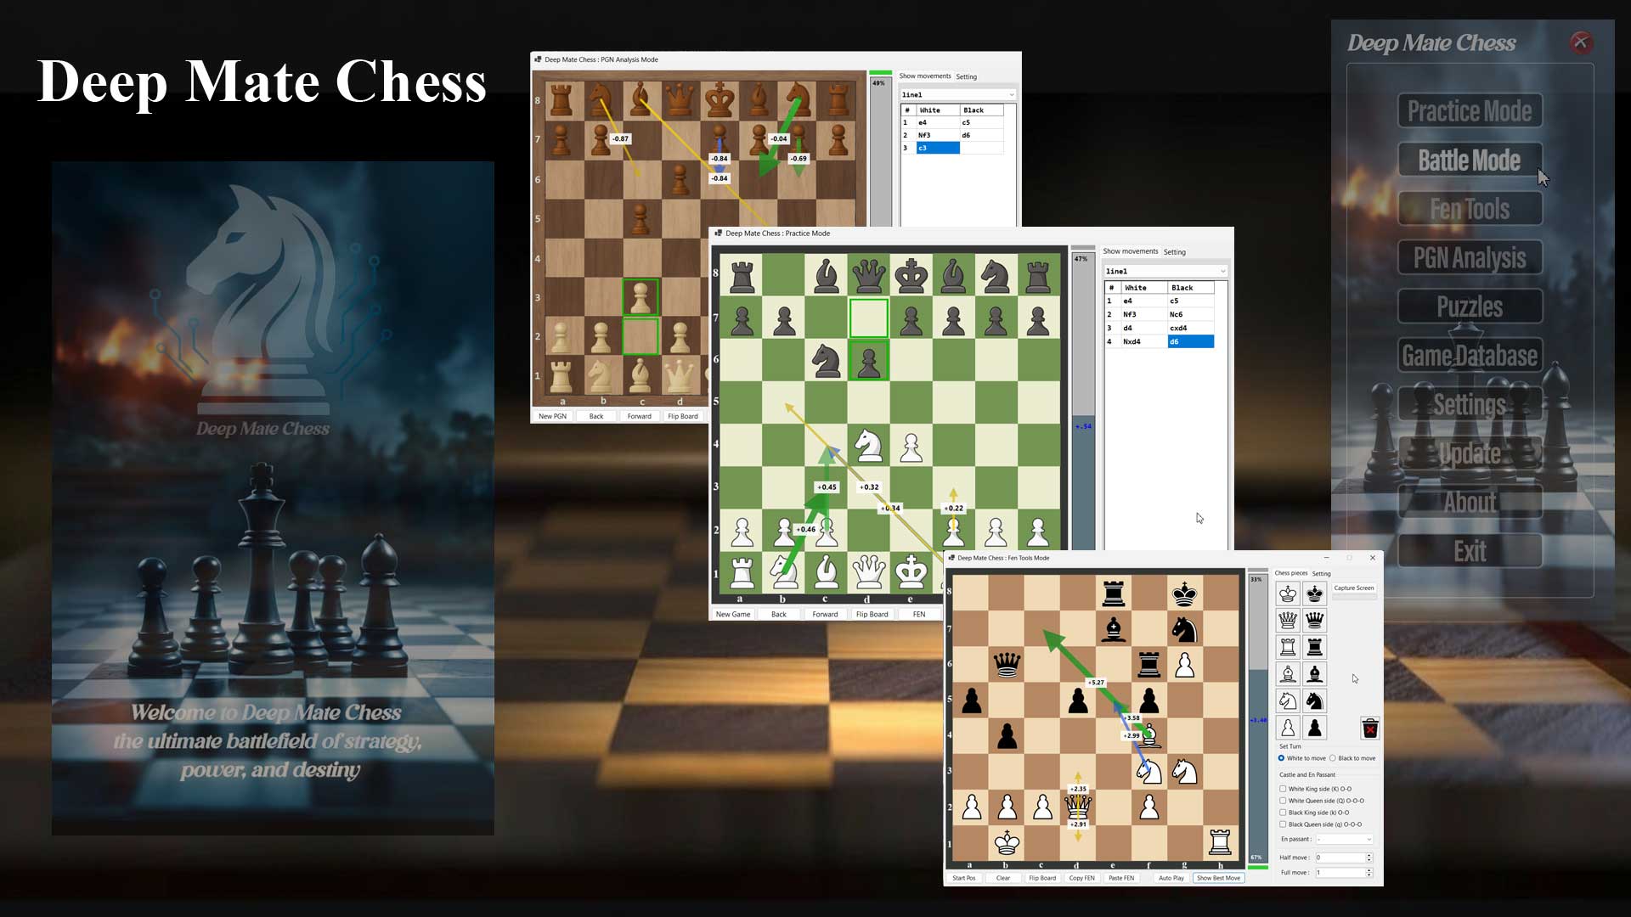
Task: Select the black queen piece in the palette
Action: pyautogui.click(x=1315, y=621)
